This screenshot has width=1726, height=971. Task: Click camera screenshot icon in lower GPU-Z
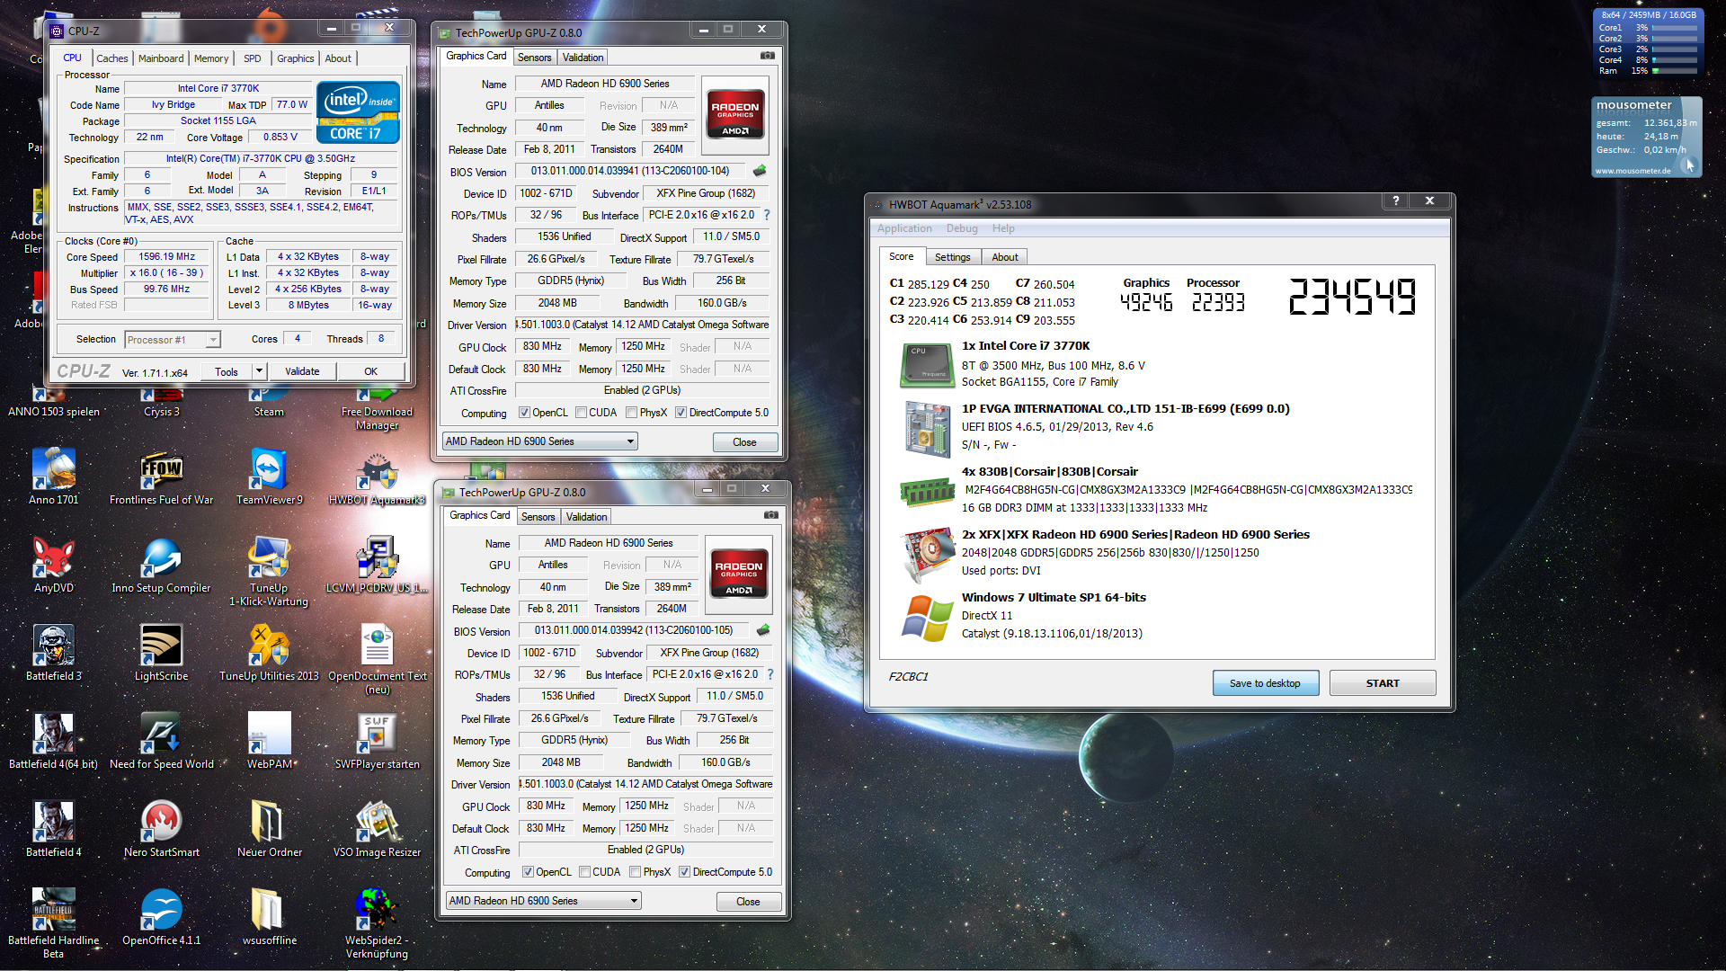[x=771, y=515]
